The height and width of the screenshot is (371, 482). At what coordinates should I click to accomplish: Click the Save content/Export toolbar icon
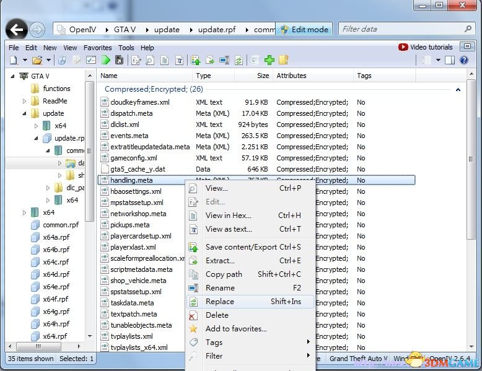click(196, 60)
